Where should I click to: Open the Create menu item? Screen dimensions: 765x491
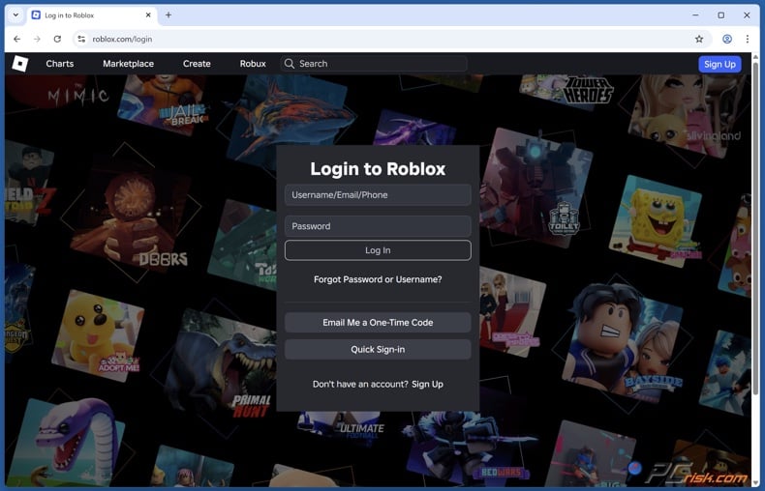[197, 64]
